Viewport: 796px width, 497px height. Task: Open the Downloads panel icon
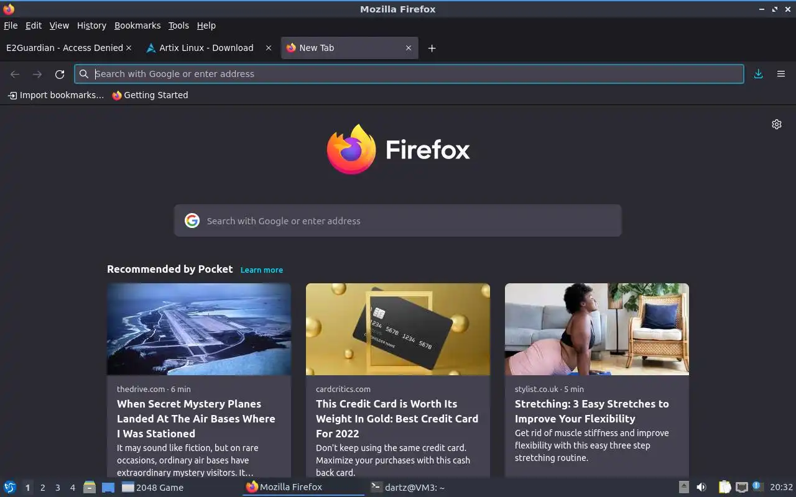[758, 74]
